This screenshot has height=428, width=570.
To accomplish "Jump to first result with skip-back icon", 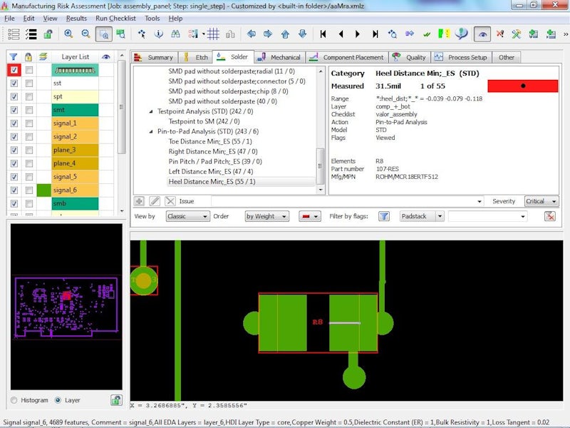I will pos(323,34).
